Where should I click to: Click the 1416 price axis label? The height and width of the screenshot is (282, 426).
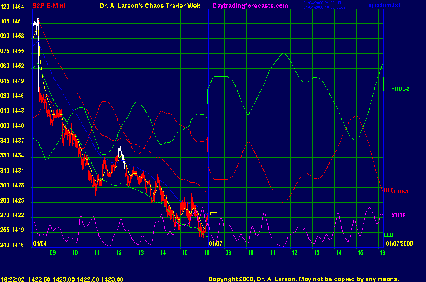pyautogui.click(x=18, y=245)
